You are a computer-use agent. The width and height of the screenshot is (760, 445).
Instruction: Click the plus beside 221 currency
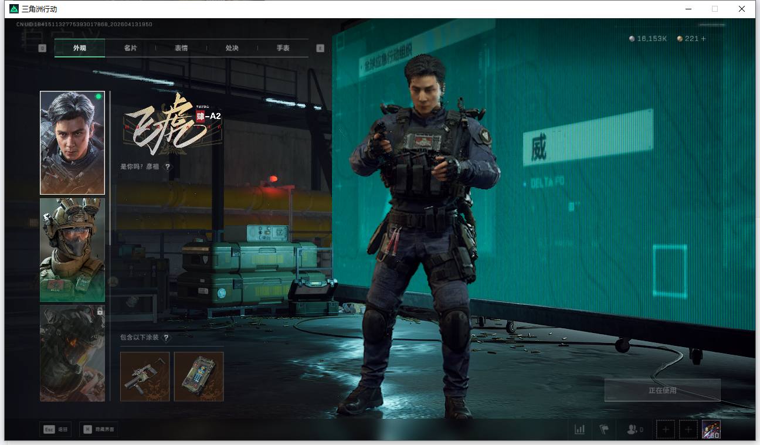point(704,39)
